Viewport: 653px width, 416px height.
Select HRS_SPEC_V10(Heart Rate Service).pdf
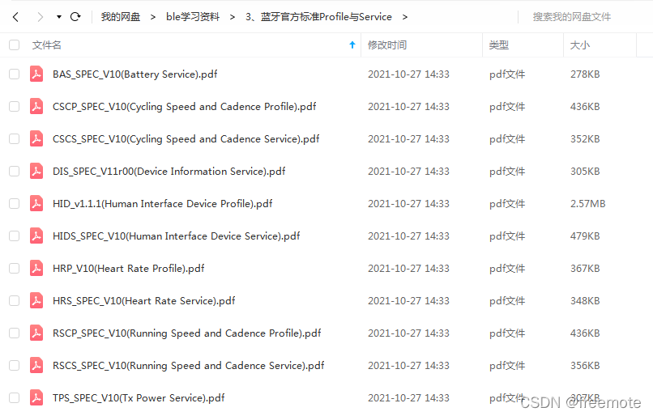(144, 301)
